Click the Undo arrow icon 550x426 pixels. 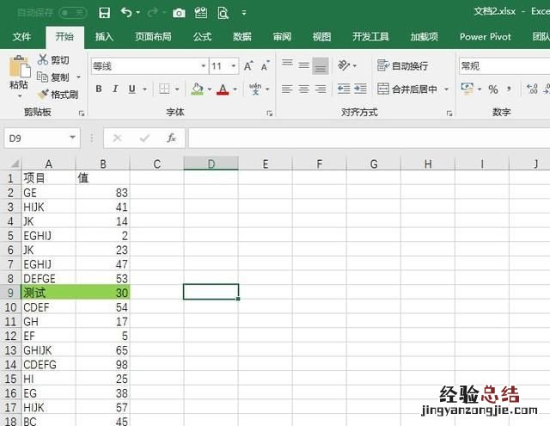pos(126,13)
